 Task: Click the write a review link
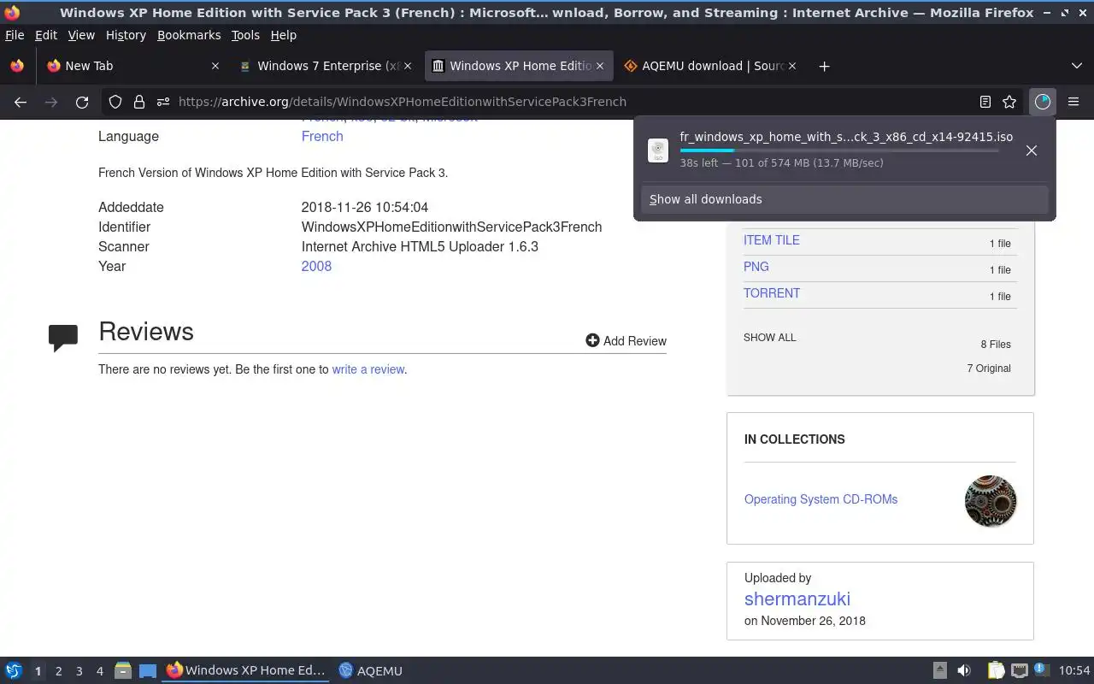pos(368,369)
